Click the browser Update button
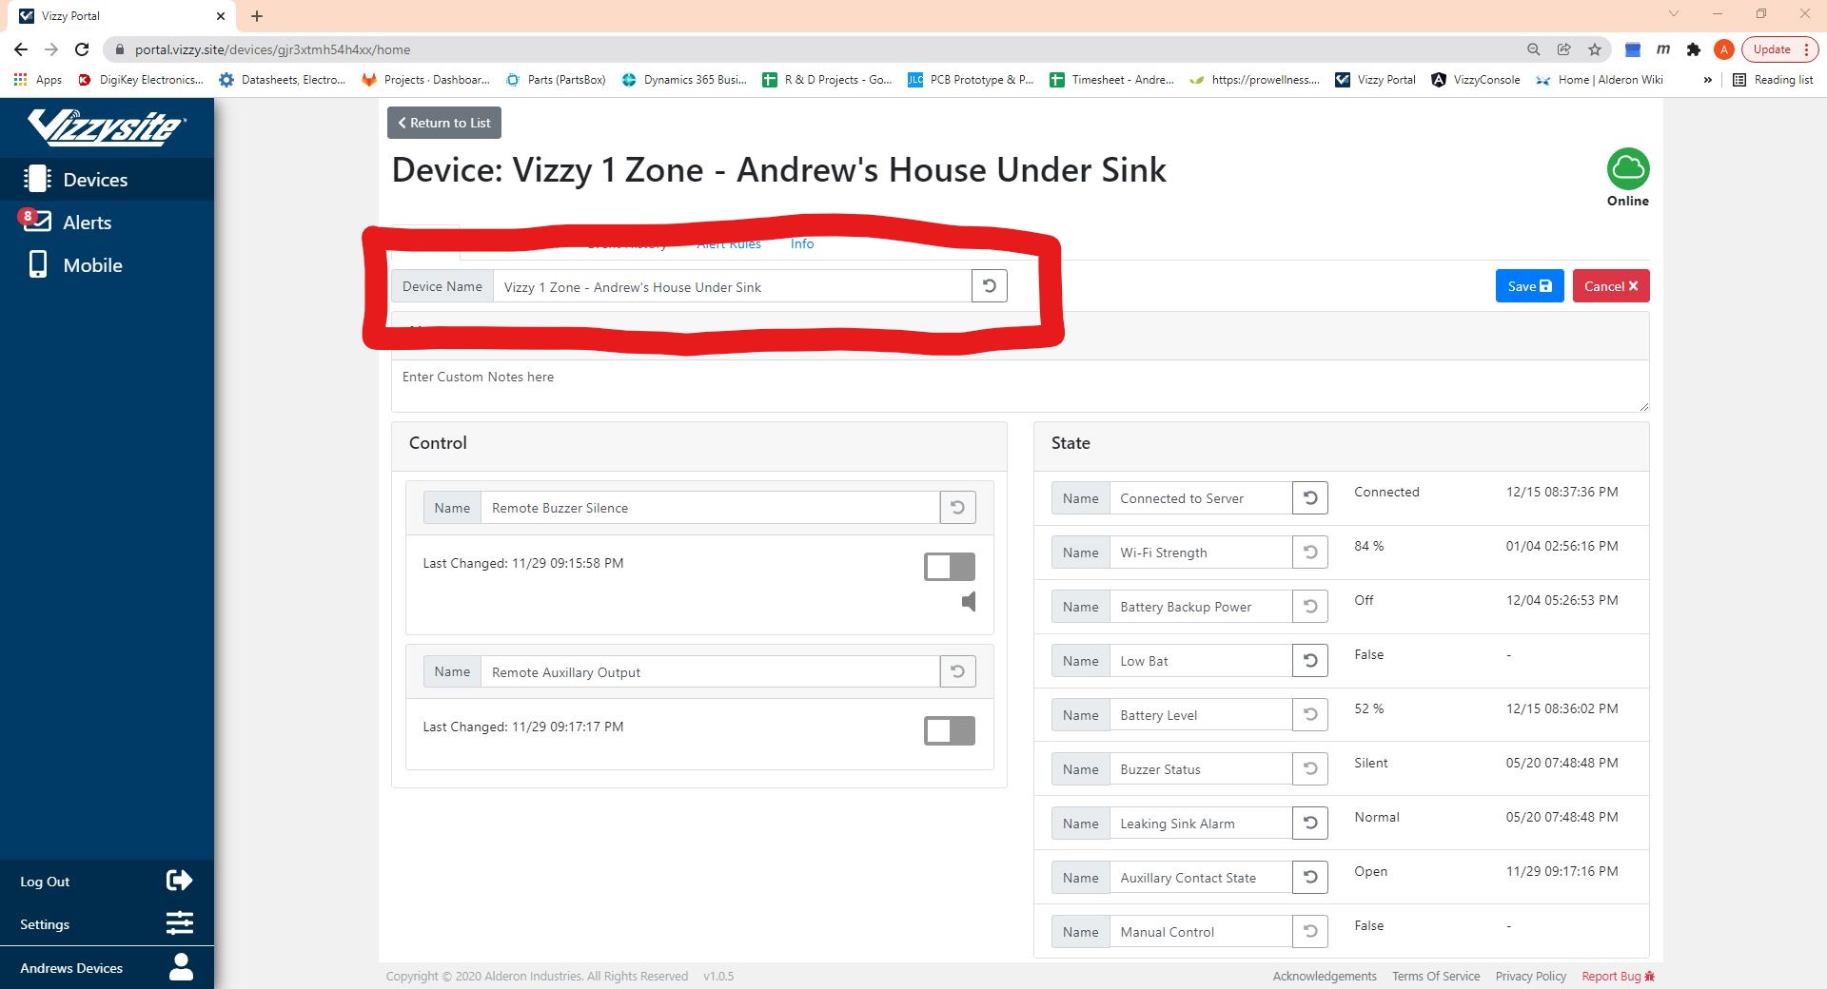This screenshot has height=989, width=1827. tap(1779, 49)
